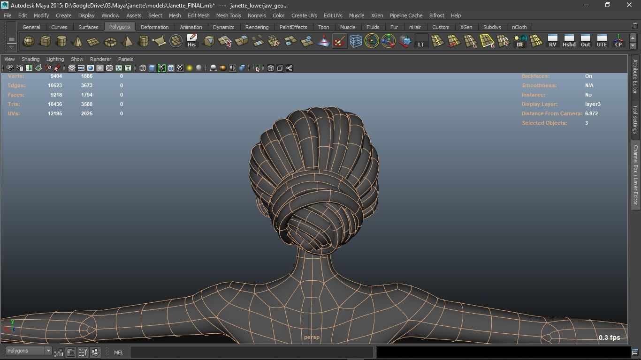
Task: Click the command feedback output field
Action: (x=503, y=352)
